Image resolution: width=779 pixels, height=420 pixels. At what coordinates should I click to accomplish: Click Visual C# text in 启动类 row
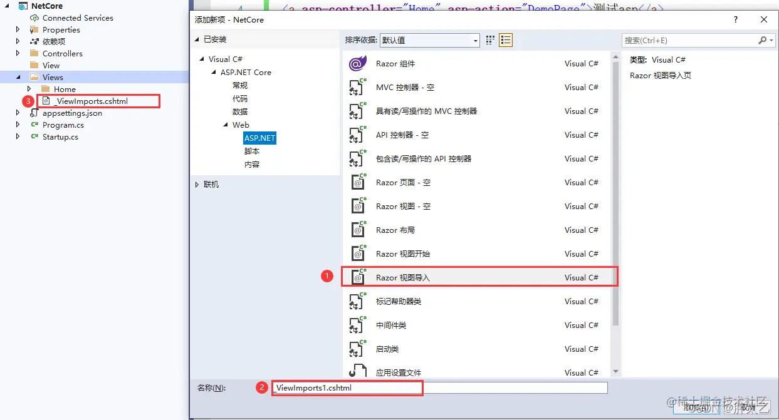(x=582, y=349)
